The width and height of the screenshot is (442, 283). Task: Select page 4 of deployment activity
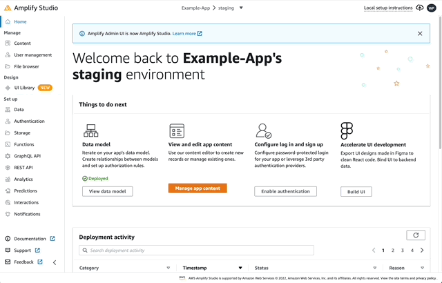412,251
